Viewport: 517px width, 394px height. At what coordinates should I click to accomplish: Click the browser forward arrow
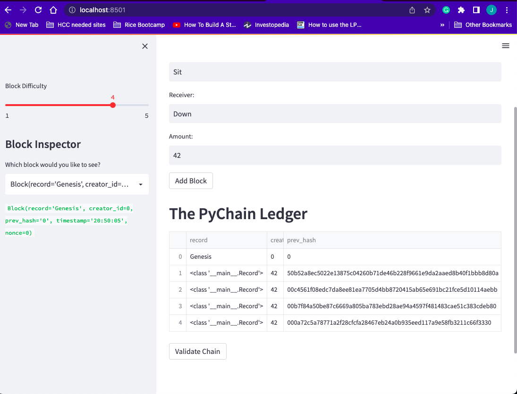pyautogui.click(x=23, y=10)
